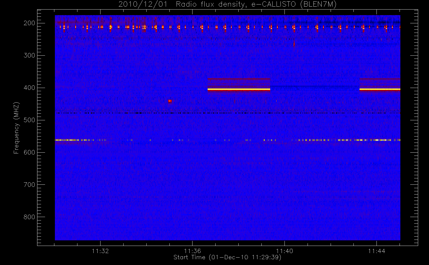Click the short red vertical streak near 260 MHz

294,43
